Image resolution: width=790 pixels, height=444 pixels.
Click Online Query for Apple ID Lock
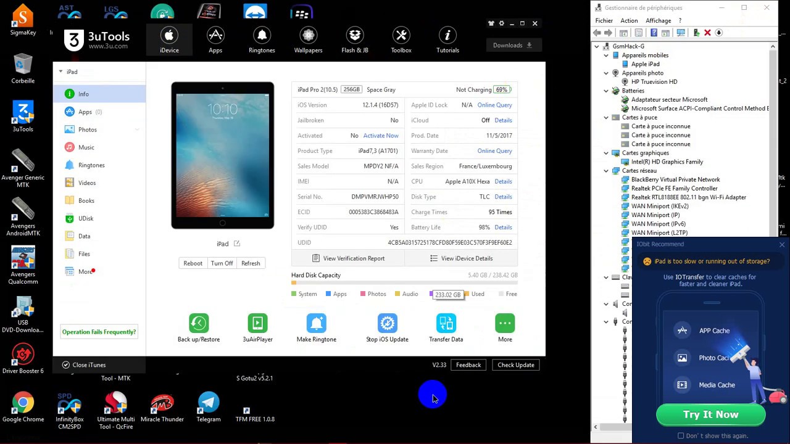494,105
